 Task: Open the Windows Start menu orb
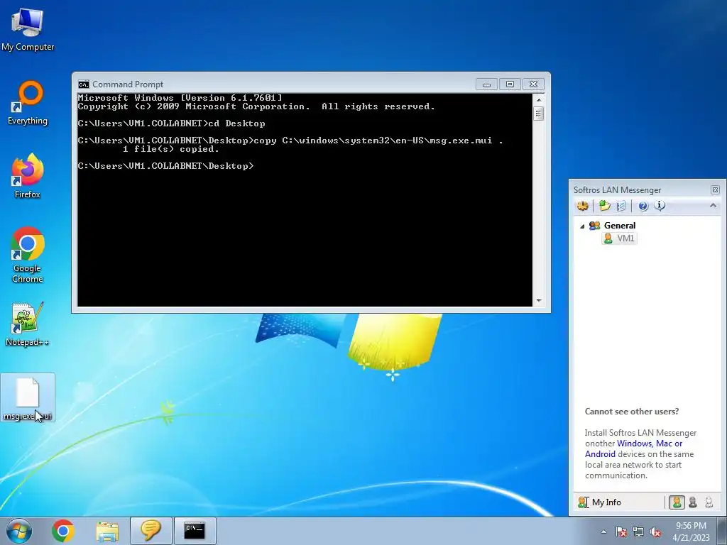(19, 531)
